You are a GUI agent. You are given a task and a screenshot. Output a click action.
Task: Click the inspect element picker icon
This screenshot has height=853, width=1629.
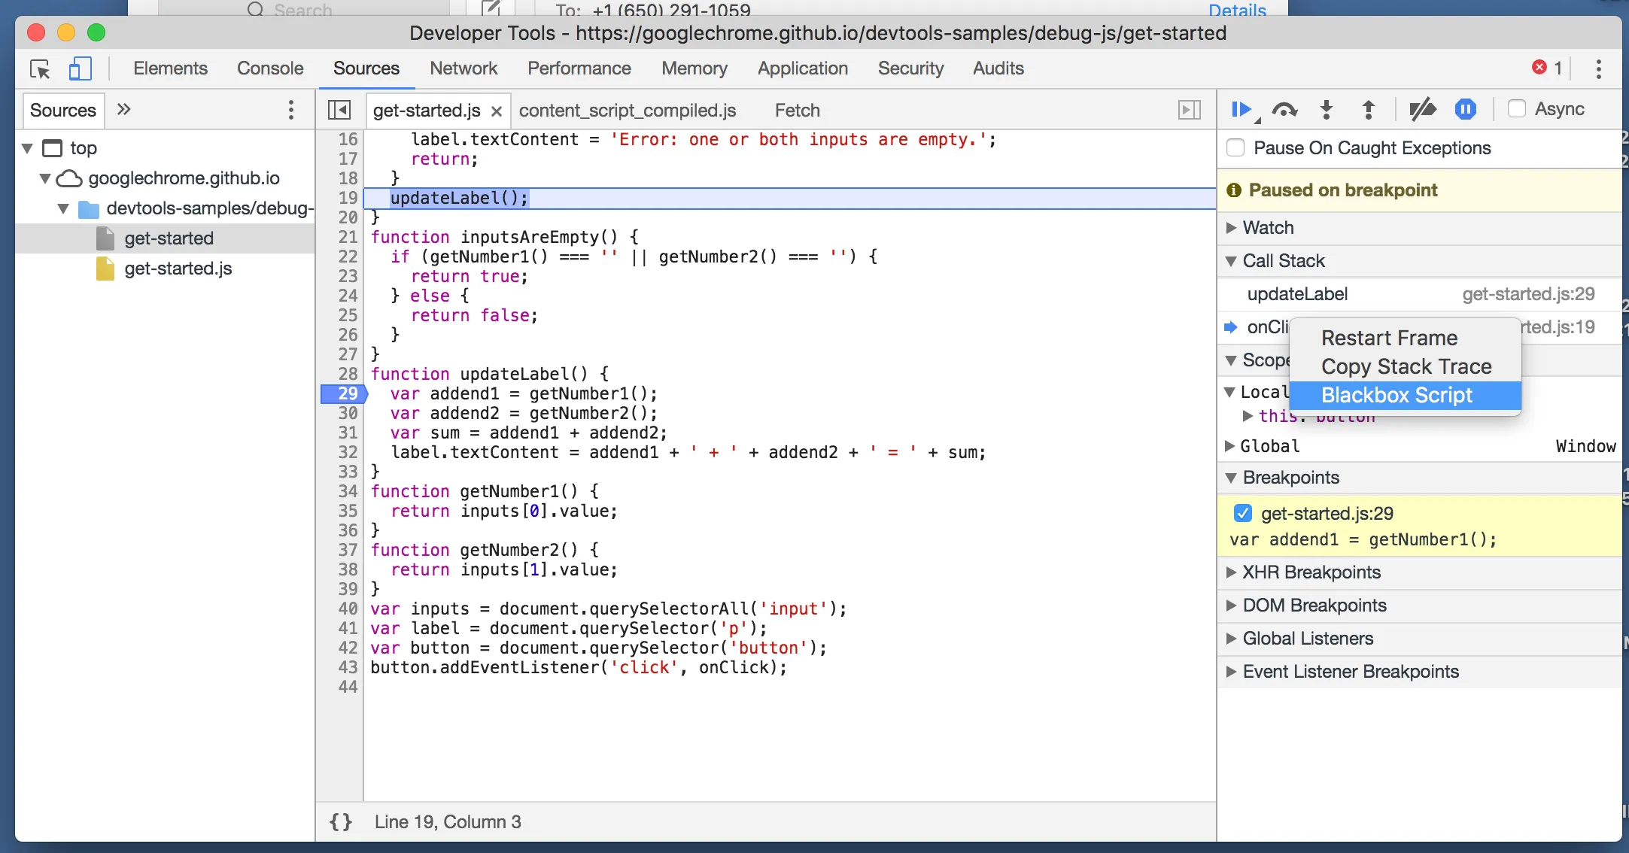click(x=40, y=69)
